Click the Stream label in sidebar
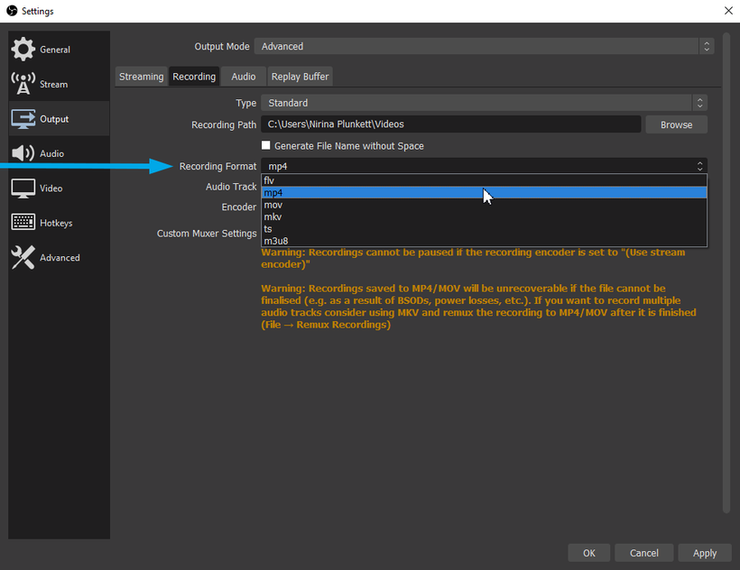This screenshot has height=570, width=740. click(x=53, y=85)
